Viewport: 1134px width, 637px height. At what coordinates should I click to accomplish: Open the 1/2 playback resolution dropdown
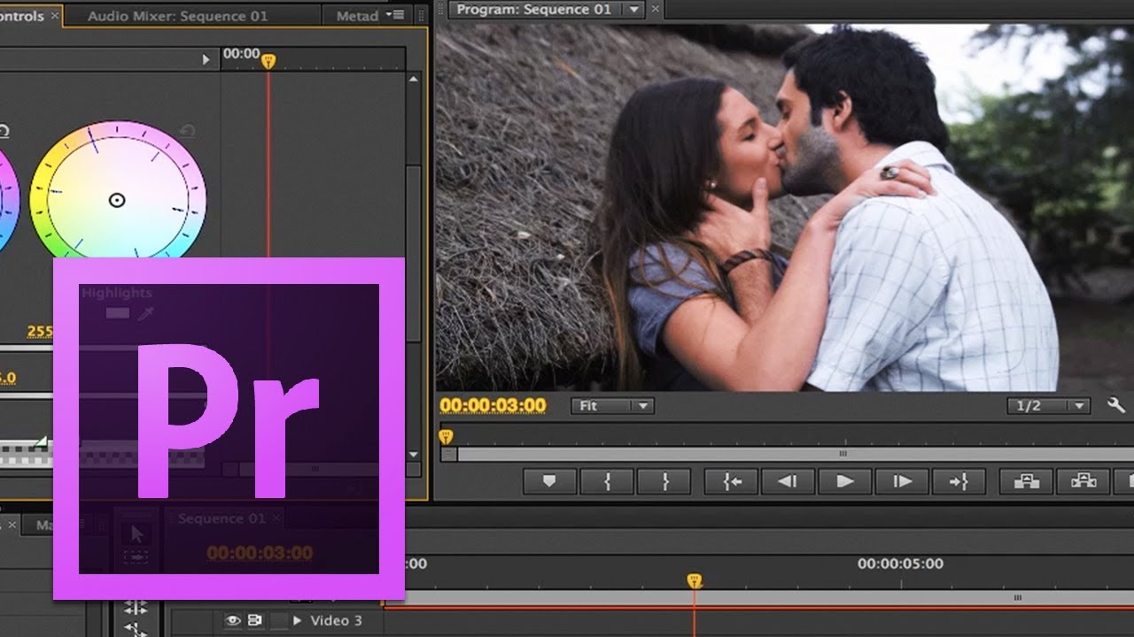click(1049, 406)
